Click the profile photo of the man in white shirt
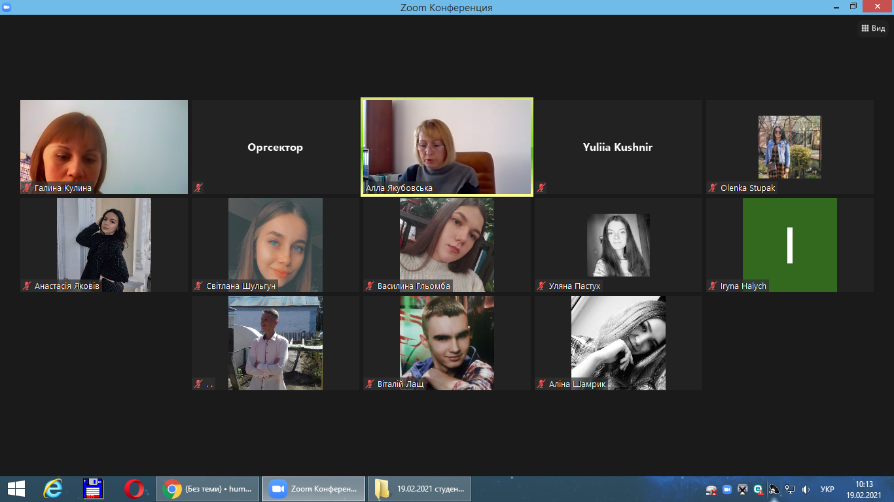Screen dimensions: 894x502 (276, 343)
